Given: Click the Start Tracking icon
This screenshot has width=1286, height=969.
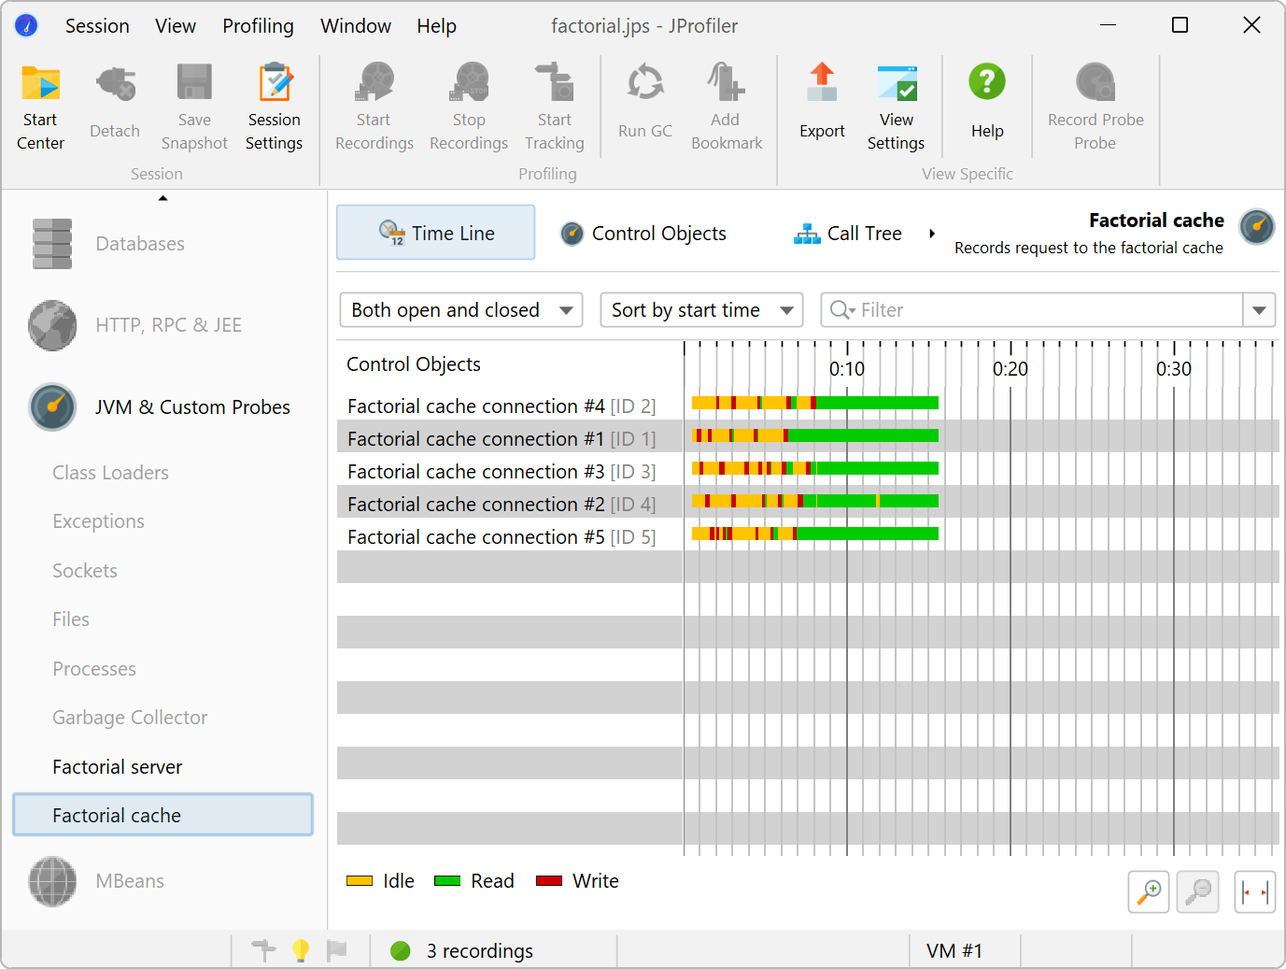Looking at the screenshot, I should [555, 82].
